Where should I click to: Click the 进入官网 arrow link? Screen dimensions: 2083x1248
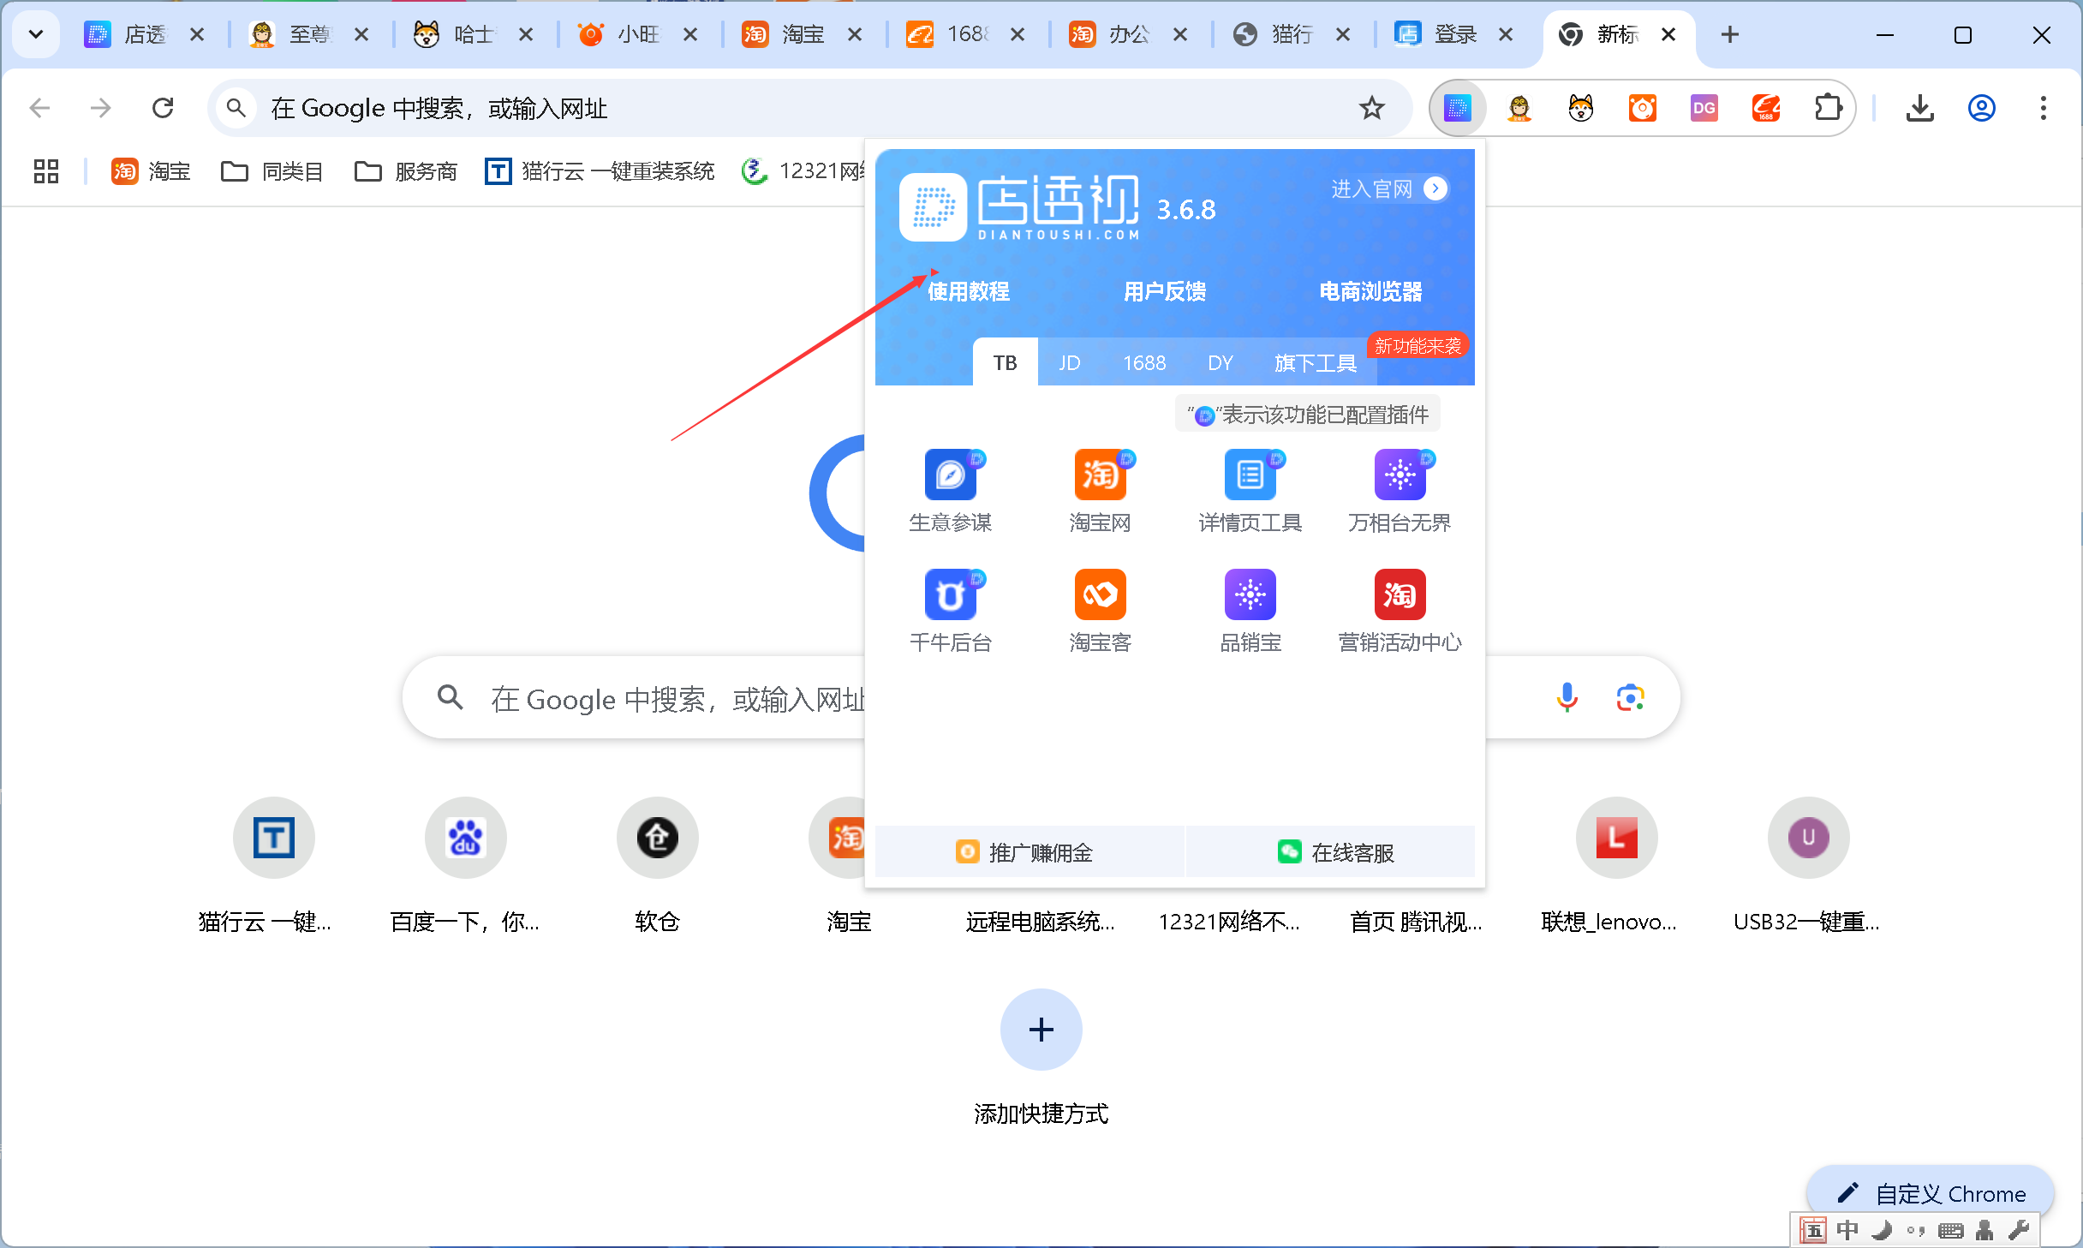point(1389,188)
